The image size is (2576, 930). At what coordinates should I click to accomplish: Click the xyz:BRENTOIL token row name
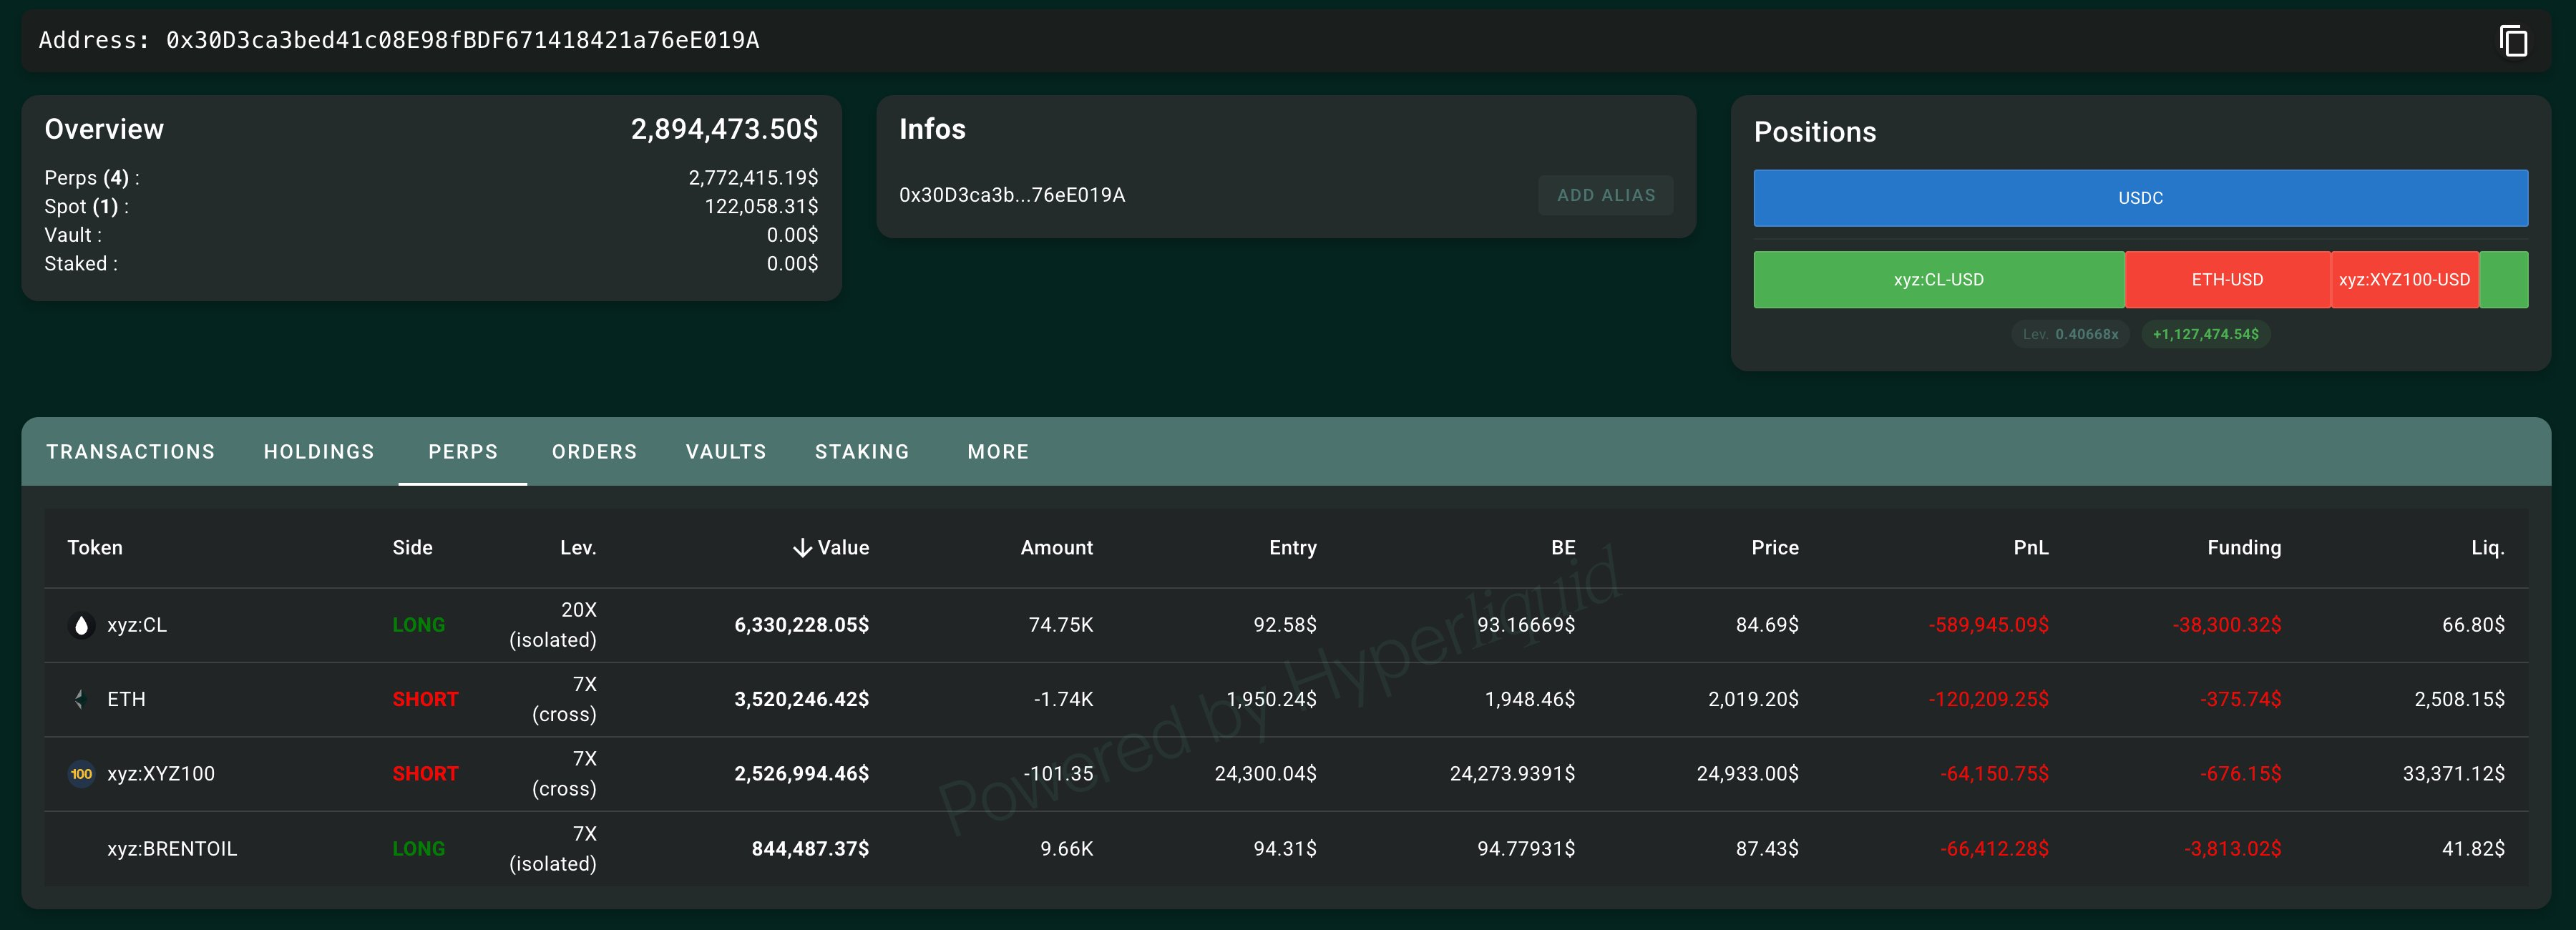click(172, 849)
